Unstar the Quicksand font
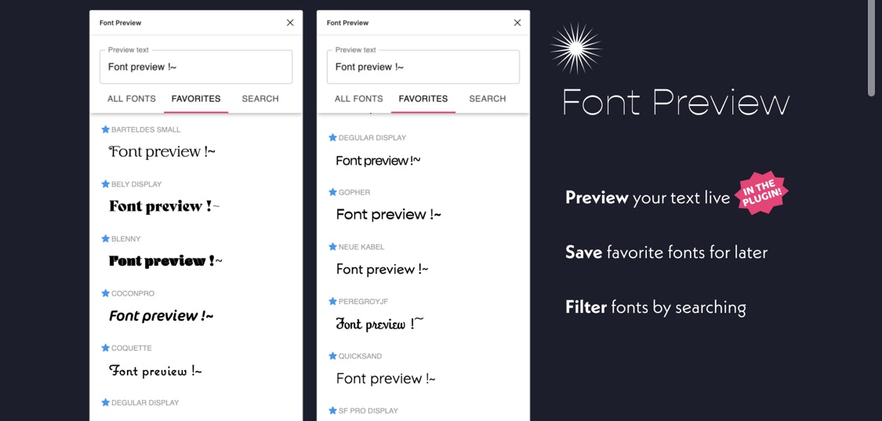Viewport: 882px width, 421px height. pos(332,356)
